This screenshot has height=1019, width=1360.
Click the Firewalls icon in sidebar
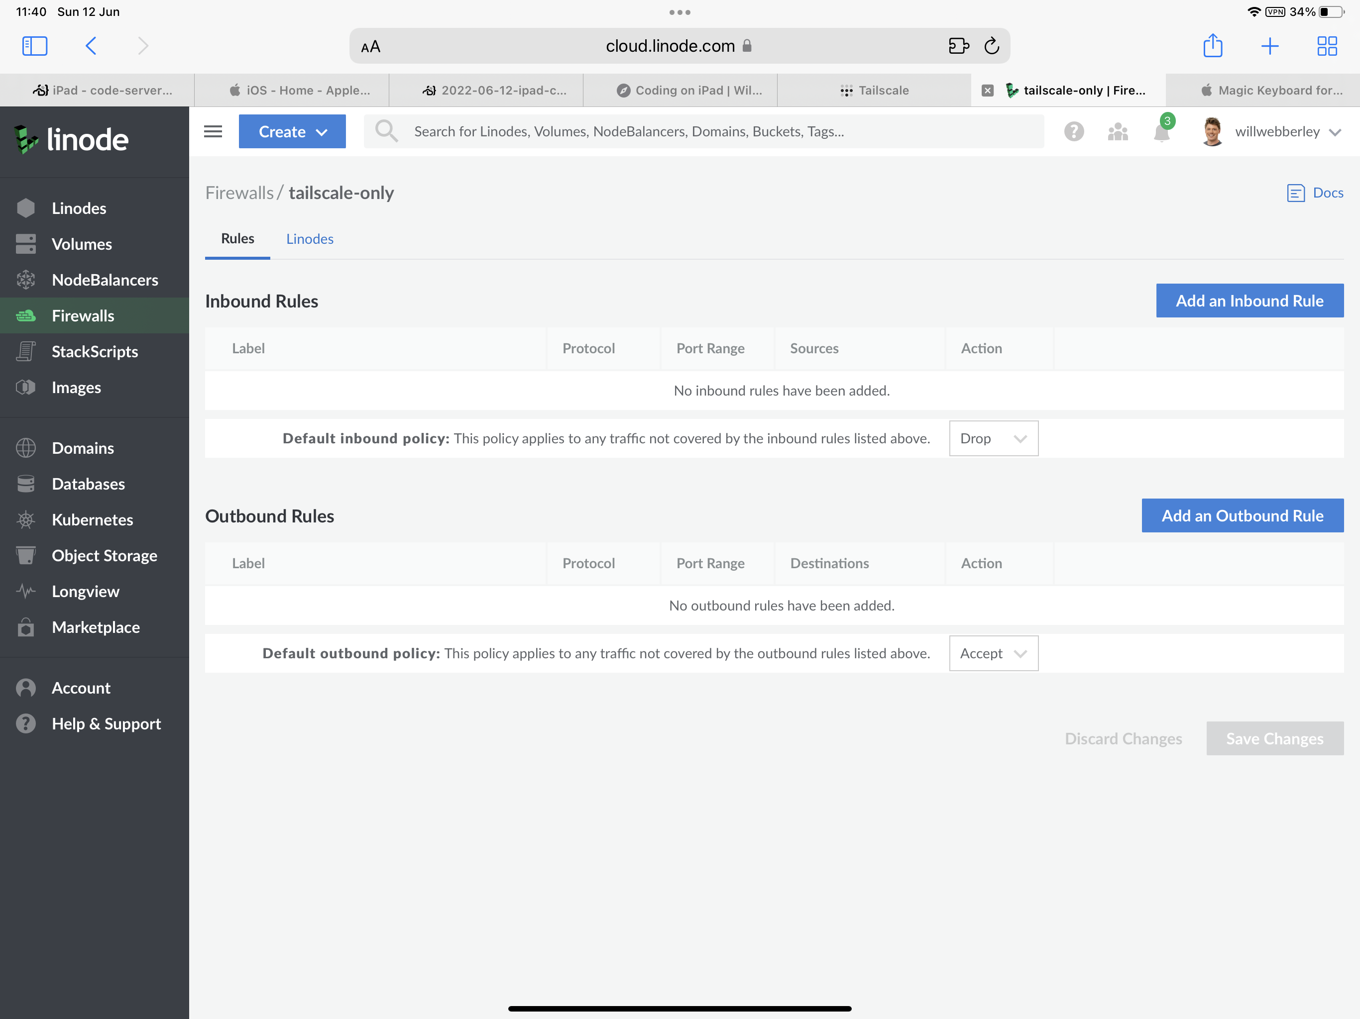point(28,316)
